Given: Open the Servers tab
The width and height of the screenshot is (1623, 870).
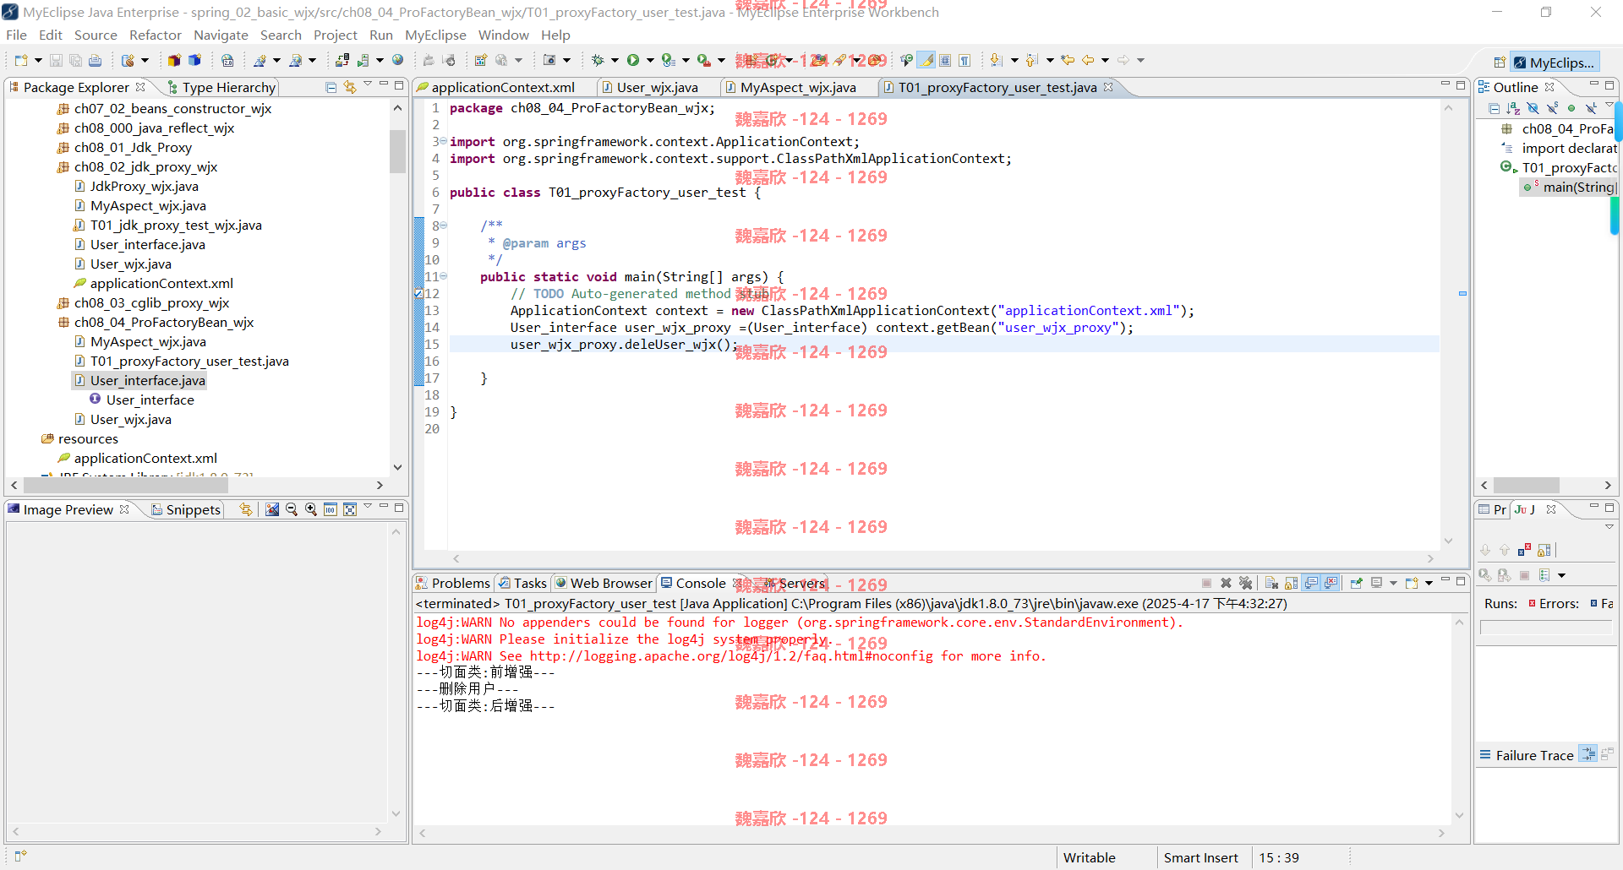Looking at the screenshot, I should [793, 583].
